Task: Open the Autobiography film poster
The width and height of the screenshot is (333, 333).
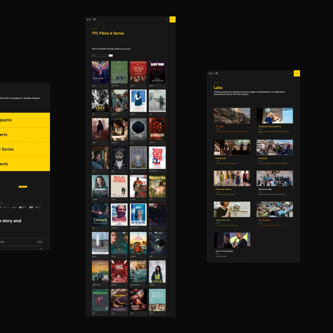Action: [x=157, y=129]
